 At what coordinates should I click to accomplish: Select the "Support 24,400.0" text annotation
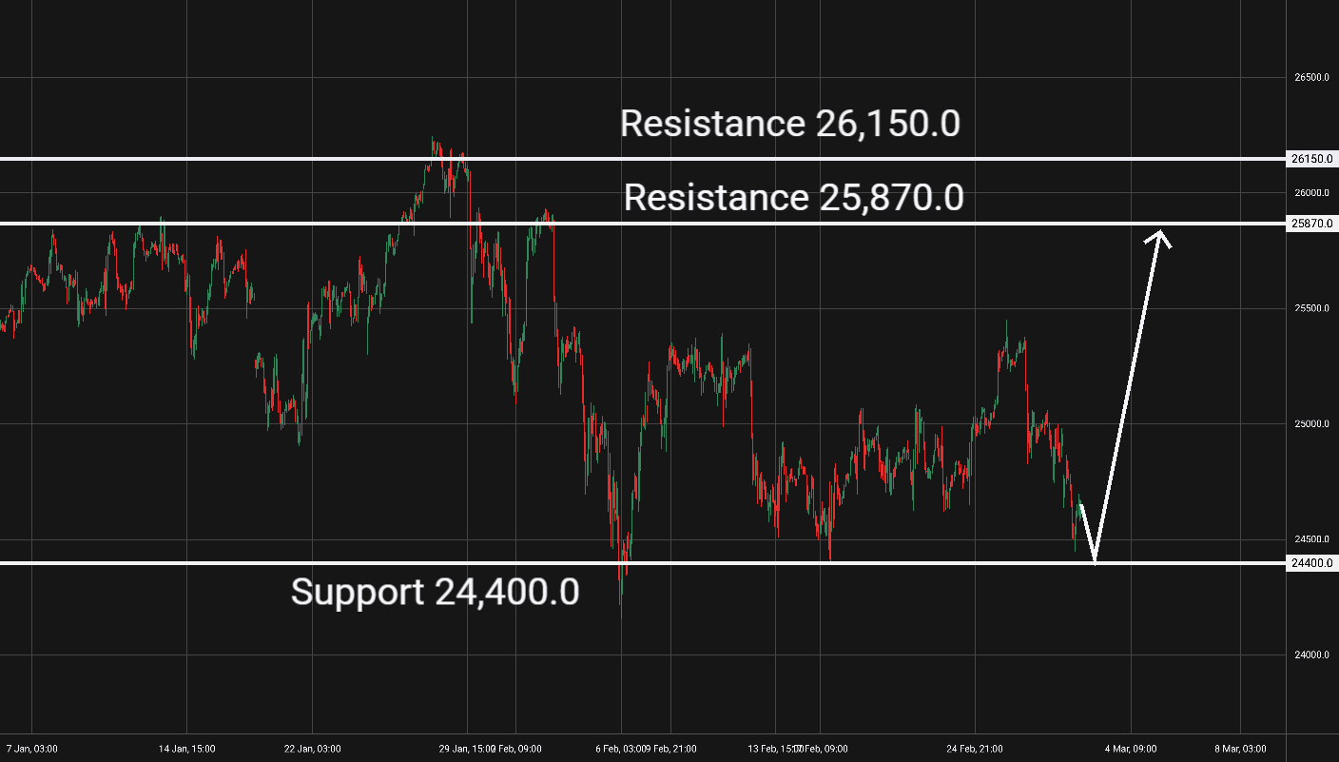coord(435,592)
